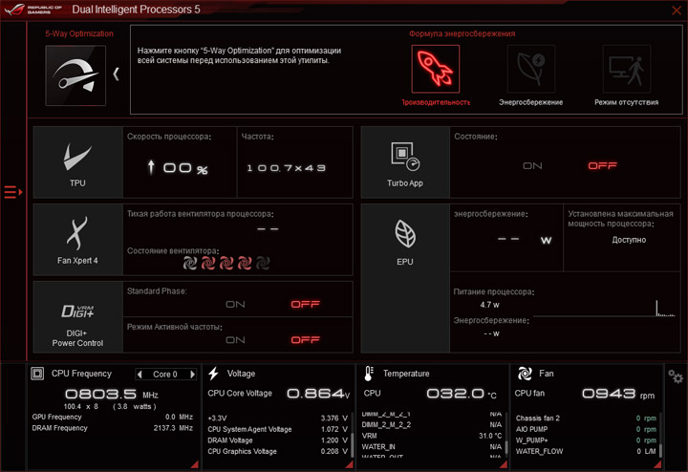Click the second fan status icon
The image size is (688, 472).
[208, 263]
